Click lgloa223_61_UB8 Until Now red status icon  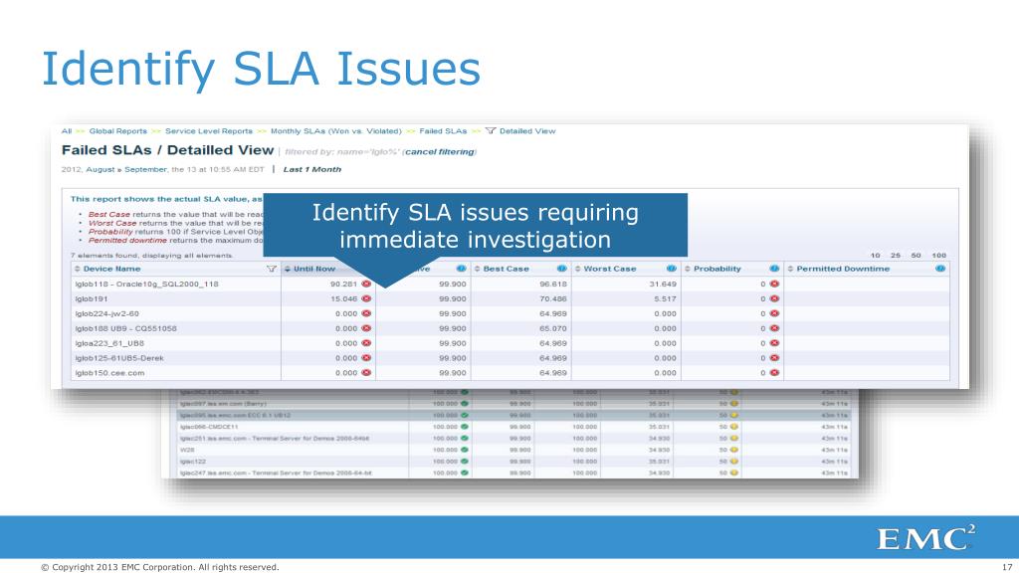coord(366,343)
